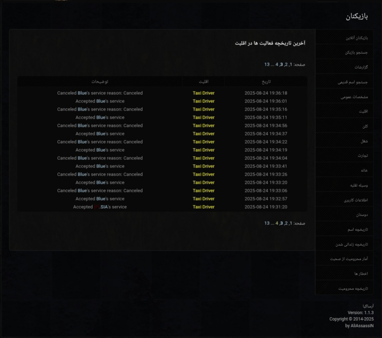Open player Blue in the 19:34:56 row
This screenshot has width=382, height=338.
coord(82,126)
